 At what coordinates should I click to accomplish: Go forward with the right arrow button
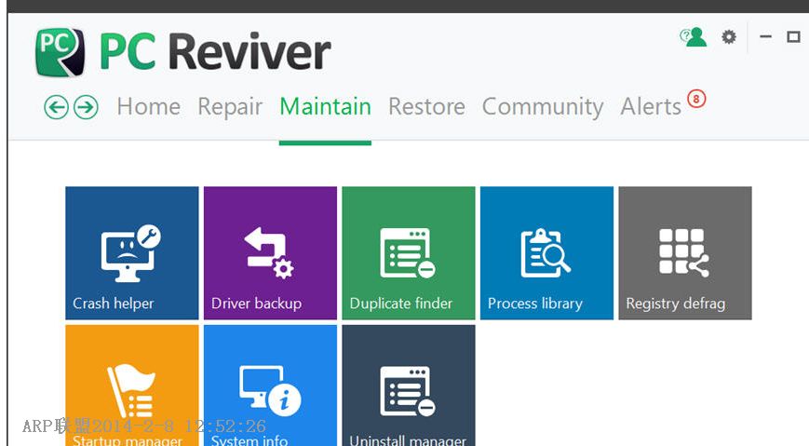[x=86, y=107]
